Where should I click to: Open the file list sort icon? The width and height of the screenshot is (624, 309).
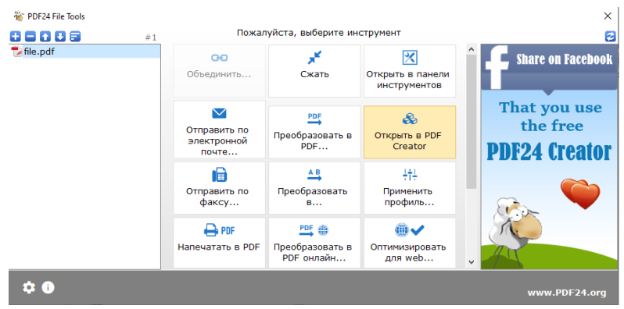[75, 37]
